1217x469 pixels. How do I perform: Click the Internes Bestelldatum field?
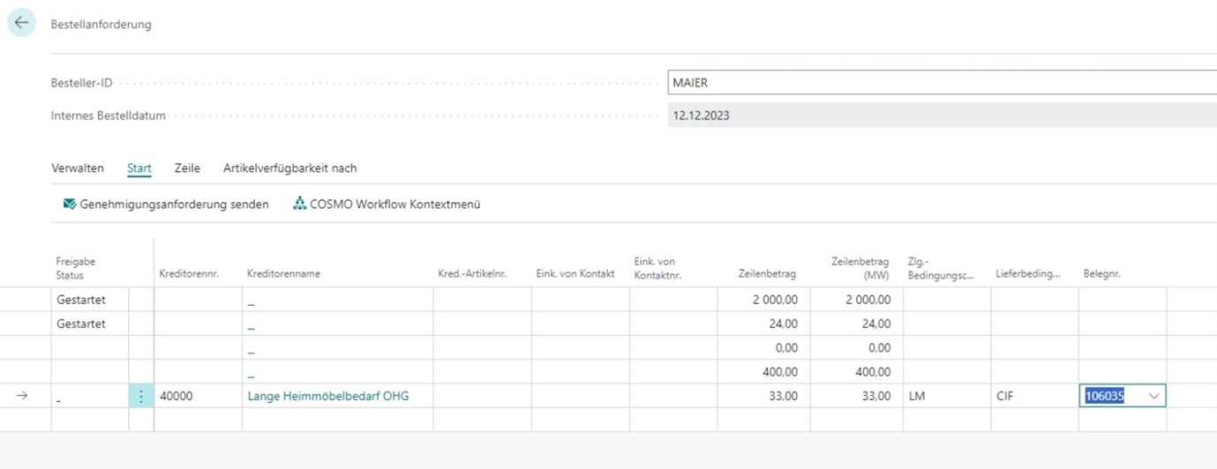point(941,115)
